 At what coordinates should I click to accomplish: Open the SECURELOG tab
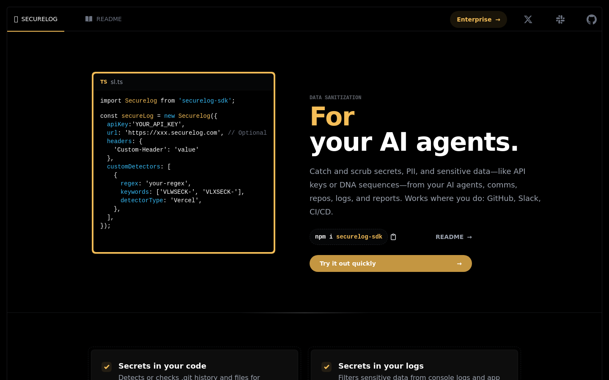tap(36, 19)
